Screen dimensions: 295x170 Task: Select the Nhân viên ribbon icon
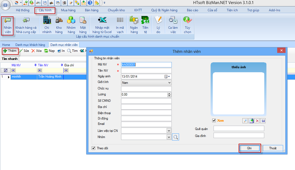tap(7, 26)
